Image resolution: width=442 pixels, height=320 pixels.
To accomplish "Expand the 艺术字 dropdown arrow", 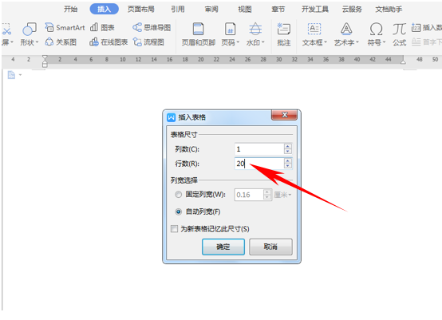I will [x=357, y=42].
